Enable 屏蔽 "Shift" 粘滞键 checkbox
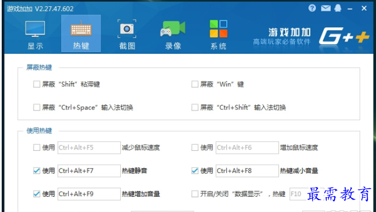The image size is (376, 212). coord(37,84)
